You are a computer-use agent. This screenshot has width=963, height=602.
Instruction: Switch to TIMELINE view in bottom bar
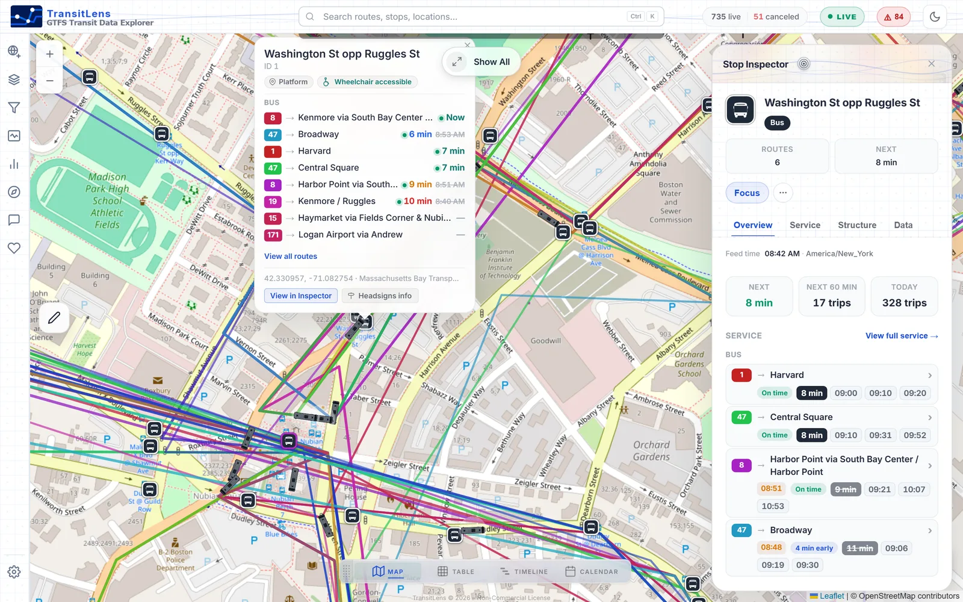[x=524, y=571]
